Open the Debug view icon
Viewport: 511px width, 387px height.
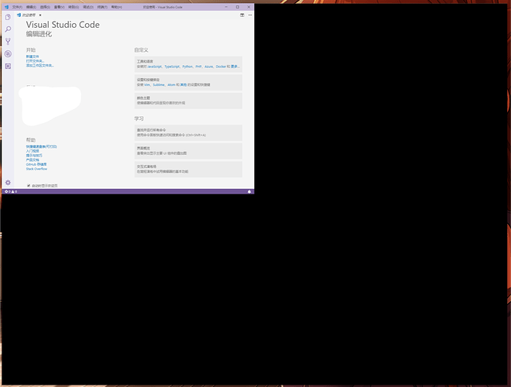pos(8,54)
